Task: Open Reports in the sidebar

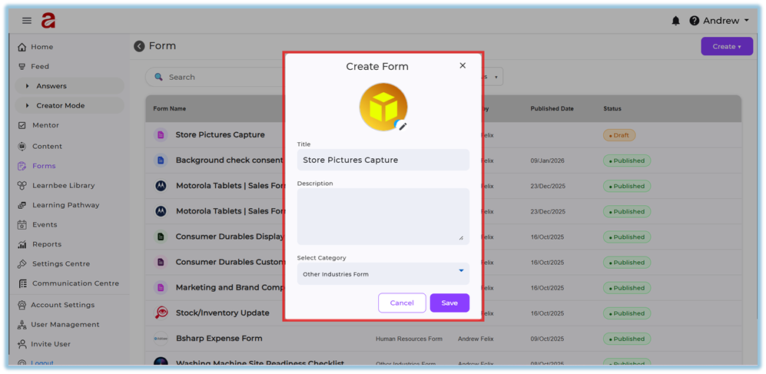Action: coord(46,244)
